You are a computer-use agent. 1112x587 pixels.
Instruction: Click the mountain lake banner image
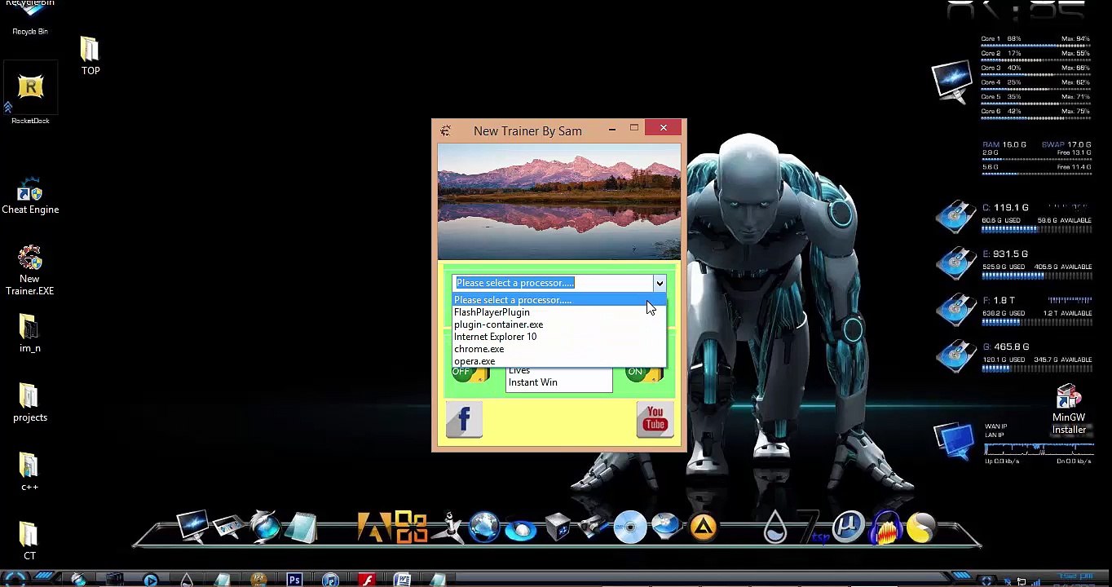click(559, 202)
